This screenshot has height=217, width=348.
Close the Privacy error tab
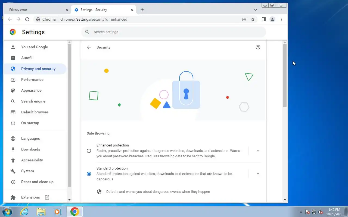point(67,10)
